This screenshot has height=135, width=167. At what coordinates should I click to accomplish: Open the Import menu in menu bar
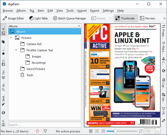click(82, 11)
